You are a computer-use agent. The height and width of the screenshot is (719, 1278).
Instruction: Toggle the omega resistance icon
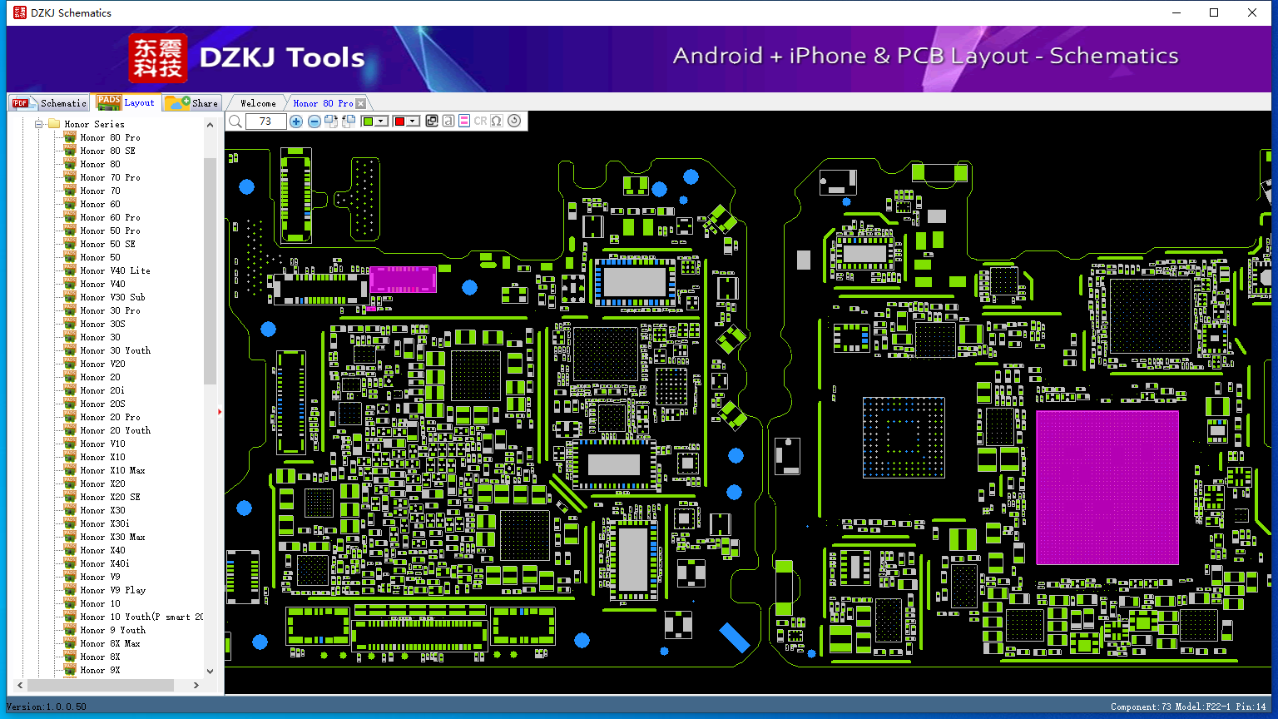click(497, 121)
